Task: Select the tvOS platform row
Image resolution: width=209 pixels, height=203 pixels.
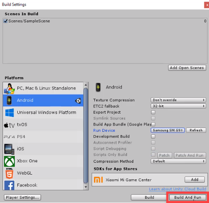Action: 43,125
